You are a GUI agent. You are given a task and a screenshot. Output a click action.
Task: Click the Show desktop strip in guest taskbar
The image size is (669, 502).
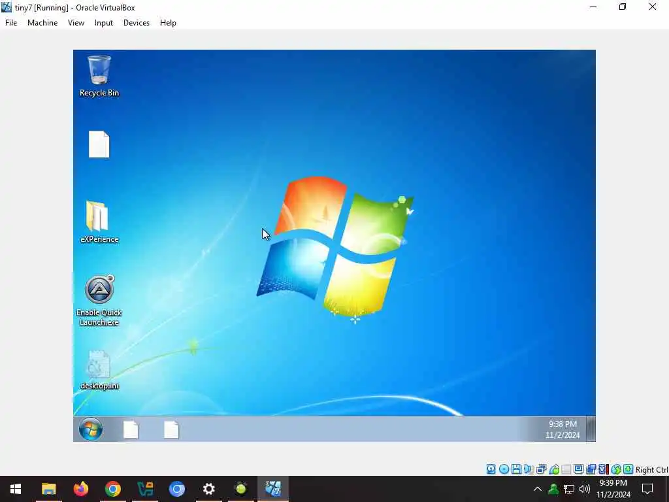(x=591, y=429)
